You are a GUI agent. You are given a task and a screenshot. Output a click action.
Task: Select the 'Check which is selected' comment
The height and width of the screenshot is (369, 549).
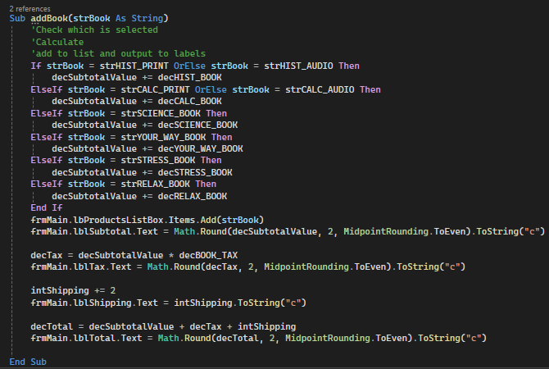[94, 30]
